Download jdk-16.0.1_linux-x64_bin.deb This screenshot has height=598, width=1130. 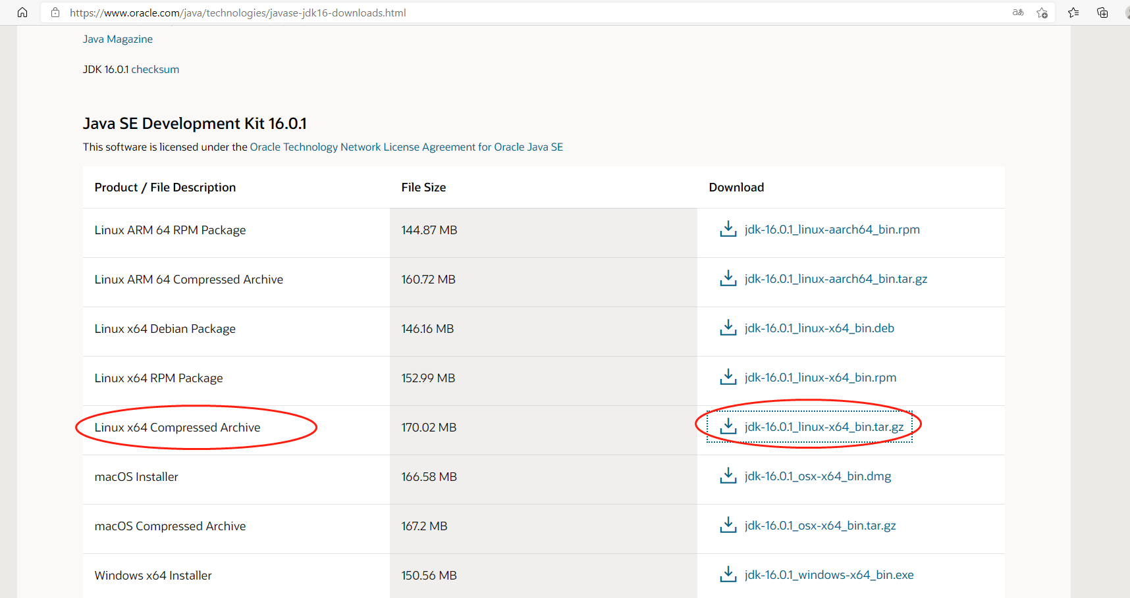[x=819, y=328]
